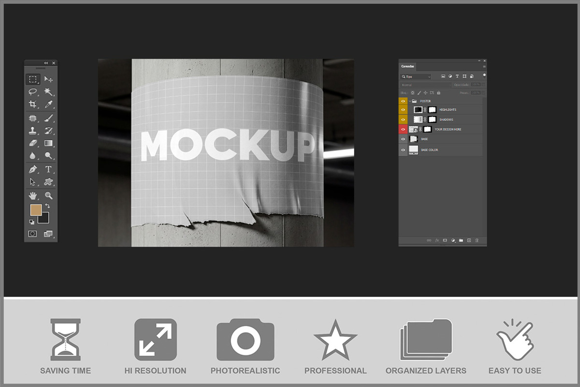This screenshot has width=580, height=387.
Task: Select the Lasso tool
Action: click(x=33, y=91)
